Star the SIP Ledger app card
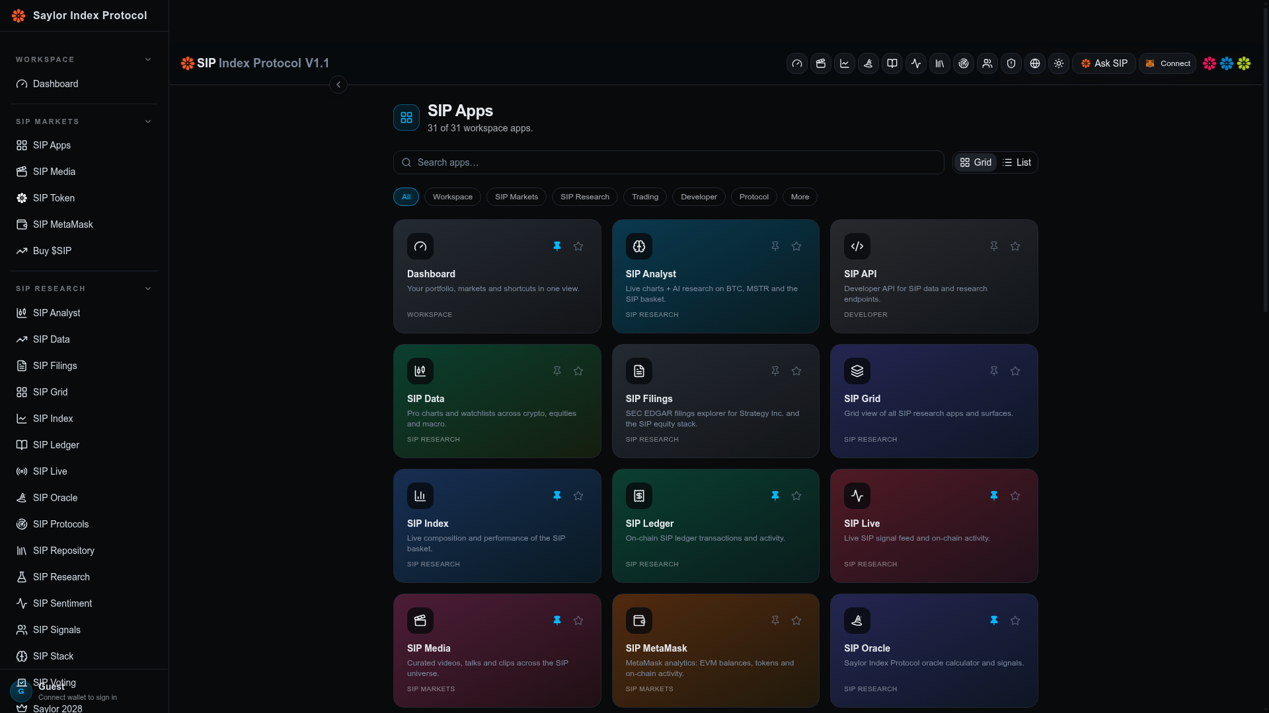Viewport: 1269px width, 713px height. pos(796,496)
